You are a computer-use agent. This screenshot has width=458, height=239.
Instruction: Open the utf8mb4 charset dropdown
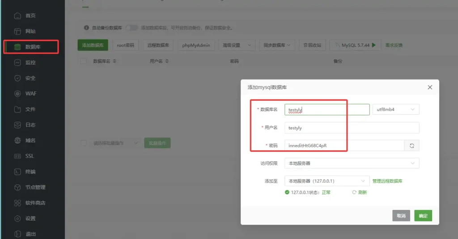(x=396, y=109)
